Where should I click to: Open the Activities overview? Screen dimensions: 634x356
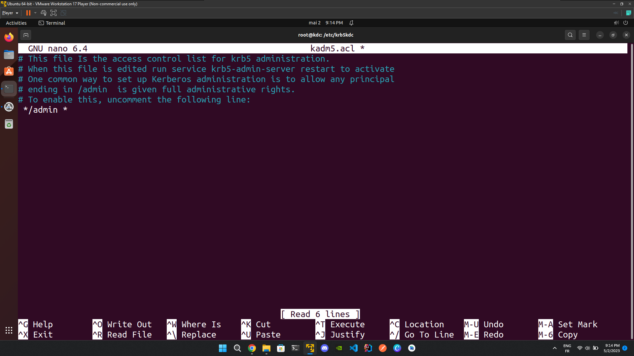(16, 23)
